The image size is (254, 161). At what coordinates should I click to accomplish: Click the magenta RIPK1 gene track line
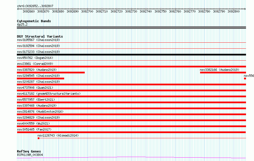131,157
